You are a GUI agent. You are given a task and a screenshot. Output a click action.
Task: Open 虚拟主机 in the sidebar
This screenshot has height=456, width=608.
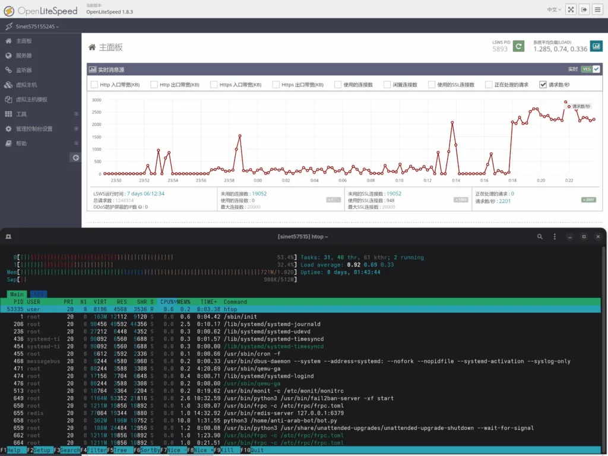(x=26, y=85)
